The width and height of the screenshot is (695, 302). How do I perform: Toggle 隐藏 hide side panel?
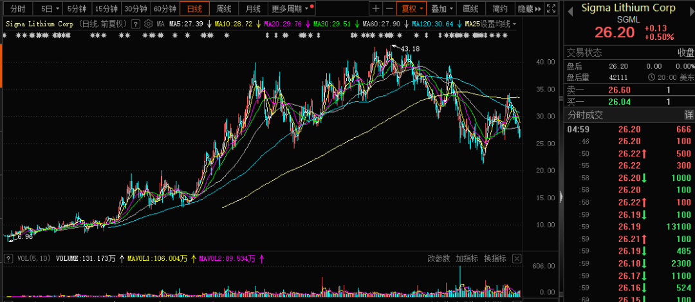[x=529, y=8]
